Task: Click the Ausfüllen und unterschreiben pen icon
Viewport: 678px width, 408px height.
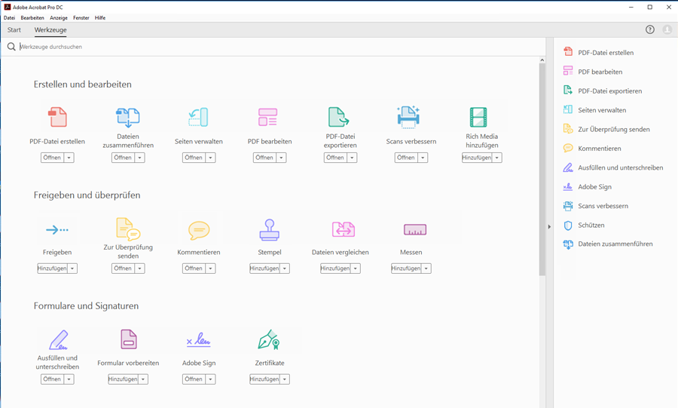Action: click(58, 340)
